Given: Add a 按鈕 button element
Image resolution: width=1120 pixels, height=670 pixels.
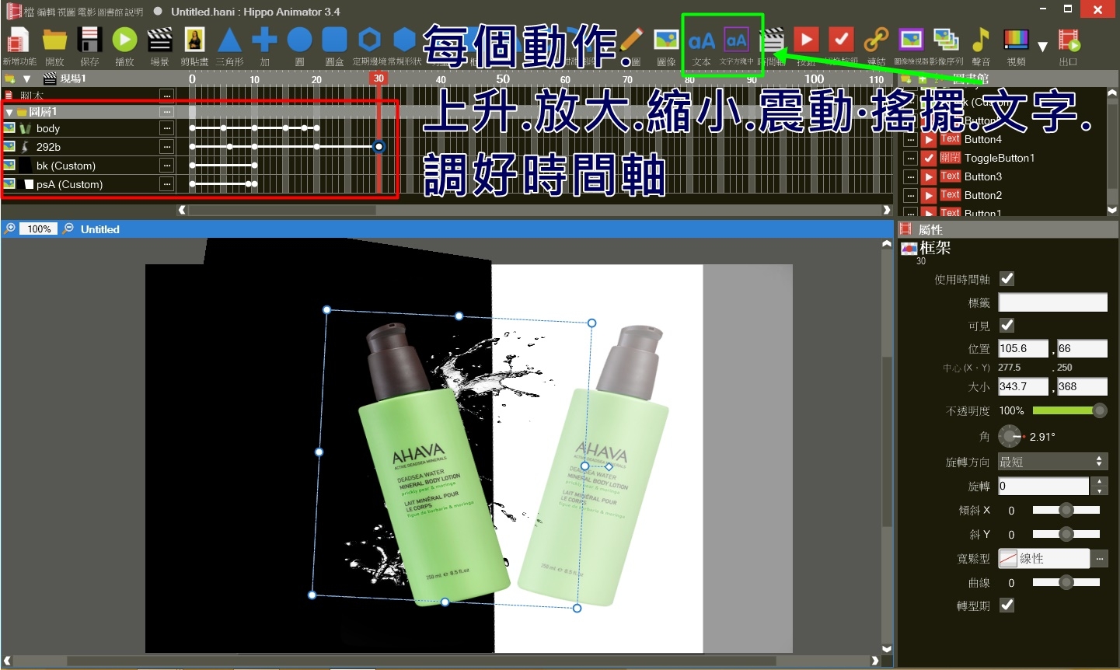Looking at the screenshot, I should coord(806,40).
